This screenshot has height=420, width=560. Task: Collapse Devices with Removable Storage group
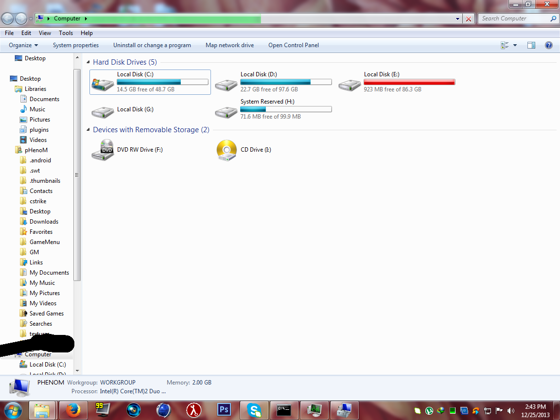[x=88, y=130]
